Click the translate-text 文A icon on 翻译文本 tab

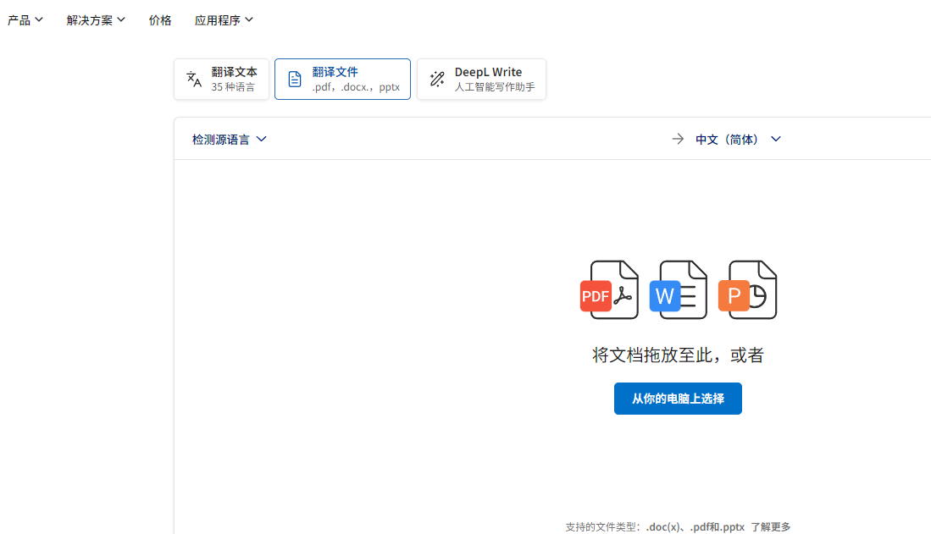[193, 79]
